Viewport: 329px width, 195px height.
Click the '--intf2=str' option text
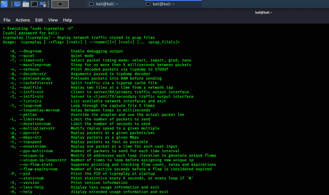[x=31, y=96]
